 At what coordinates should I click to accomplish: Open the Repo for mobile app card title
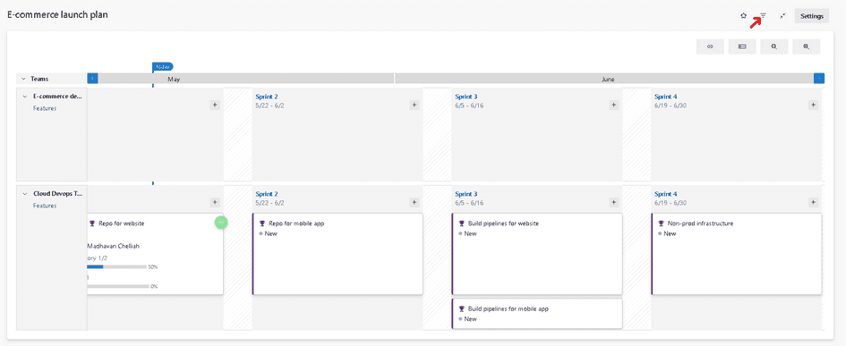point(296,224)
